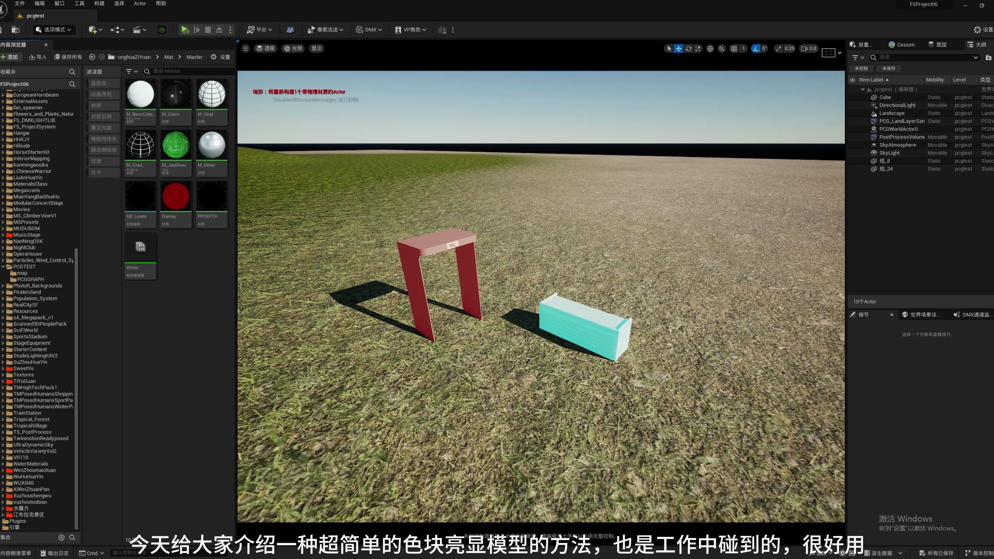Open the viewport hamburger options menu
The height and width of the screenshot is (559, 994).
245,49
